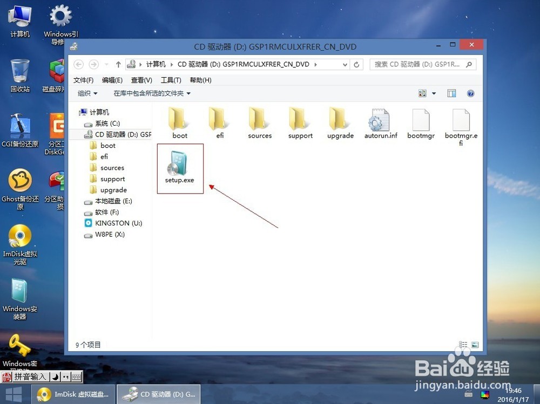
Task: Click the search box for CD drive
Action: pyautogui.click(x=418, y=64)
